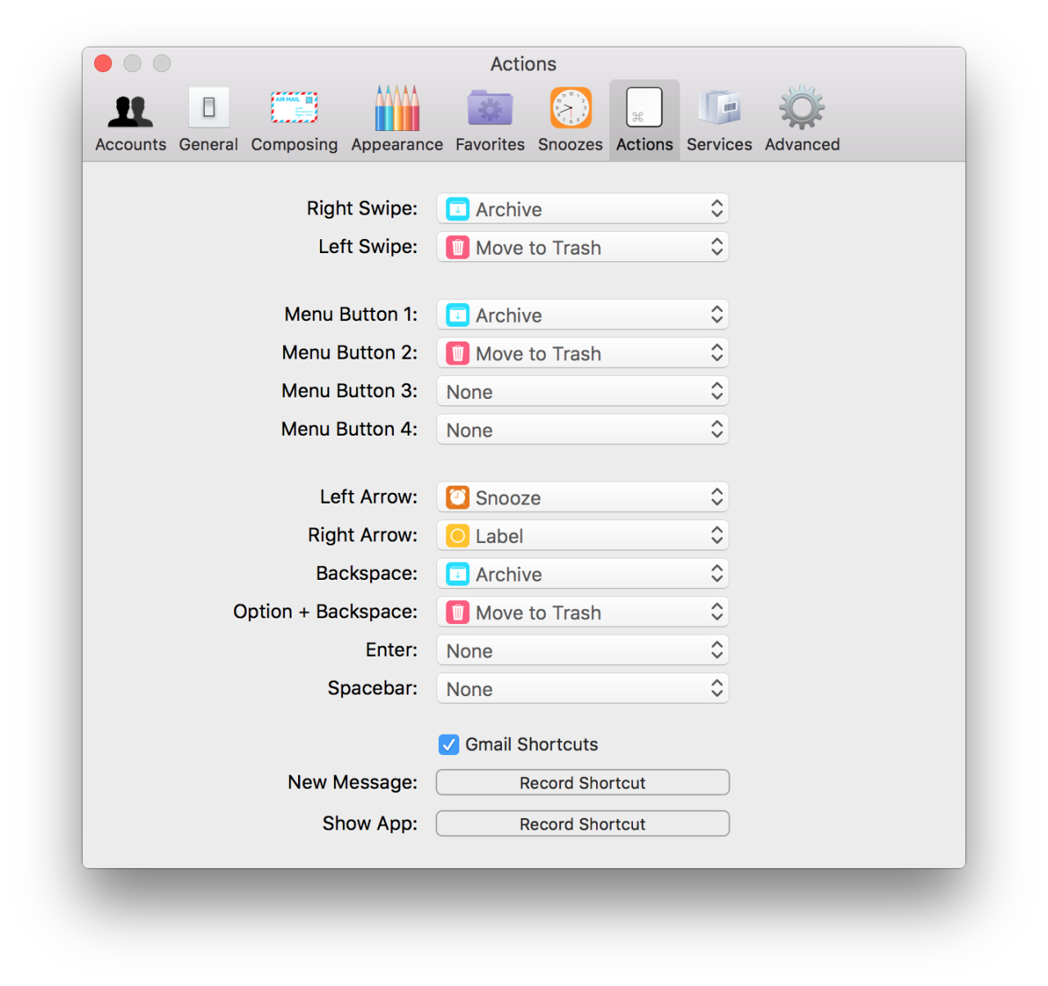Select the General preferences icon

tap(208, 119)
